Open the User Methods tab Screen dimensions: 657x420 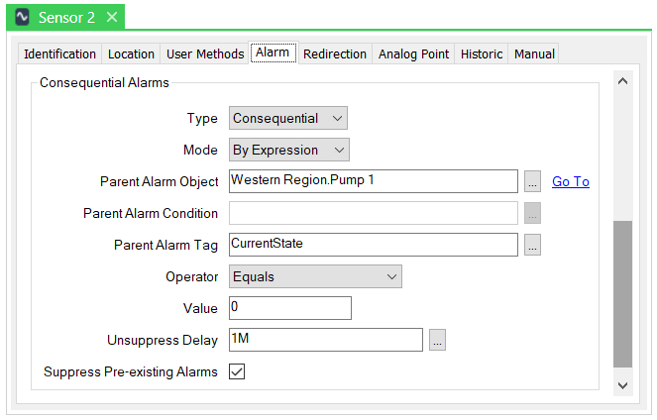[205, 53]
